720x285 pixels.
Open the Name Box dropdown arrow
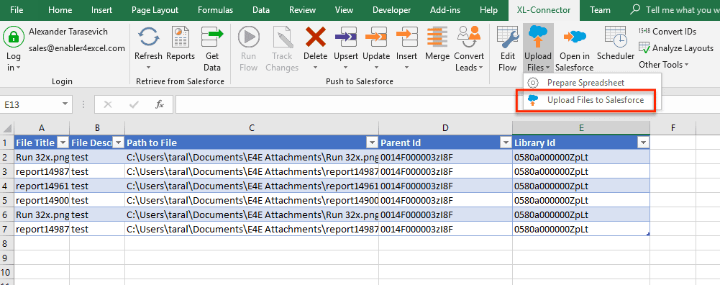click(x=65, y=104)
